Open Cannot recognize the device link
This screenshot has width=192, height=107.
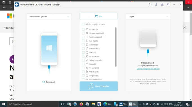[148, 69]
